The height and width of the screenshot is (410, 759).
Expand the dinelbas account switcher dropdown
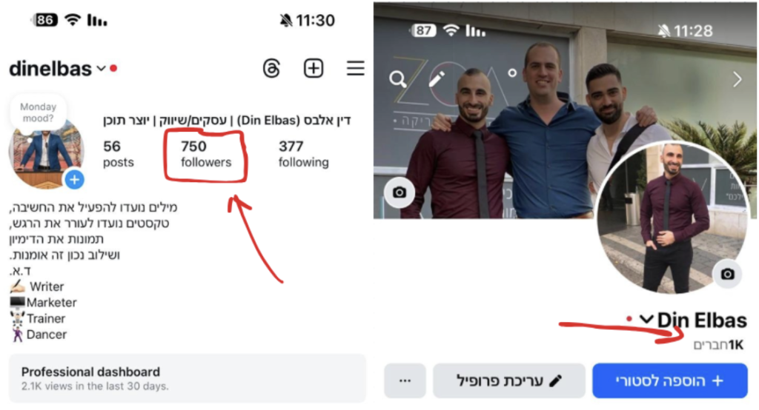click(x=101, y=69)
